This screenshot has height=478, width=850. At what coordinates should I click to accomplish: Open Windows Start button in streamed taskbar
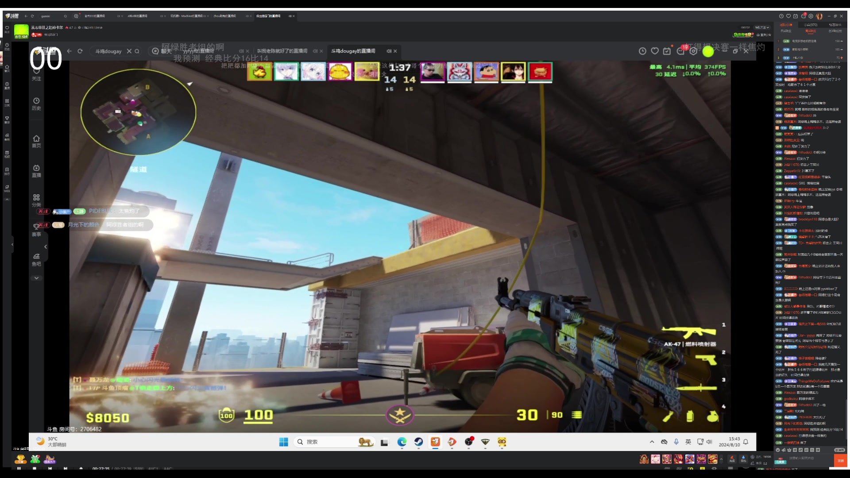click(x=283, y=442)
